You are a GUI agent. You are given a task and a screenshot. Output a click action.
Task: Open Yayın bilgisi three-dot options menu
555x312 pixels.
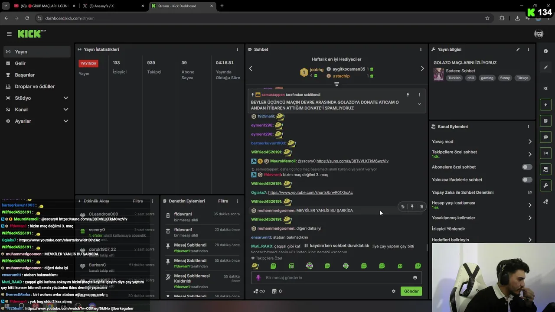pos(528,49)
